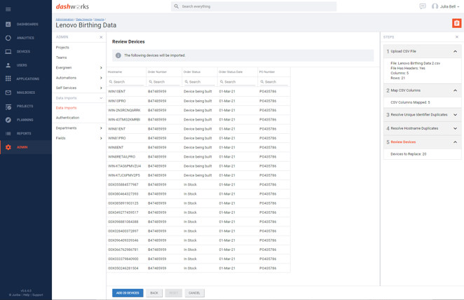
Task: Click the Dashworks logo
Action: (x=72, y=6)
